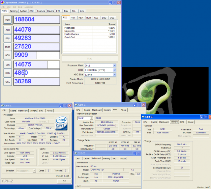The width and height of the screenshot is (211, 189).
Task: Click OK in the CPU-Z CPU window
Action: (x=64, y=181)
